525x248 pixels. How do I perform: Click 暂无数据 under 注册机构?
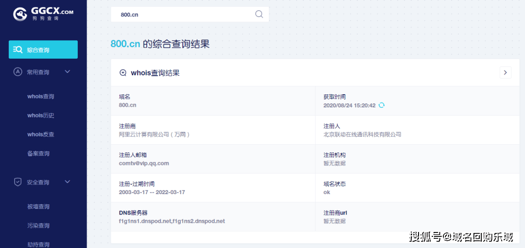click(334, 164)
